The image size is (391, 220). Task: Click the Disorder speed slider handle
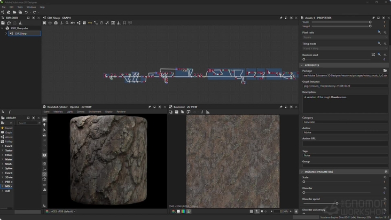pyautogui.click(x=337, y=203)
